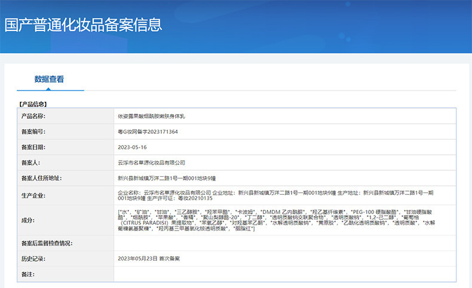Screen dimensions: 472x288
Task: Select the 备案人 row label
Action: point(30,163)
